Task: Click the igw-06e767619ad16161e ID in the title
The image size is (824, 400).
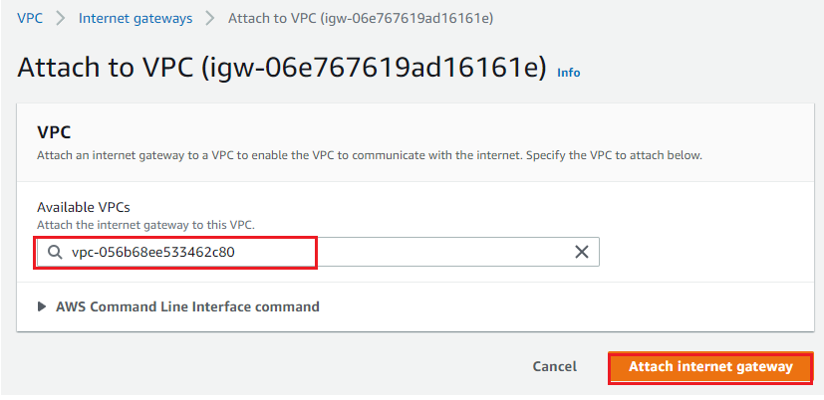Action: point(375,69)
